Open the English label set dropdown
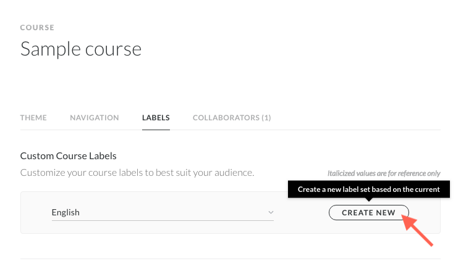Screen dimensions: 474x261 tap(163, 212)
